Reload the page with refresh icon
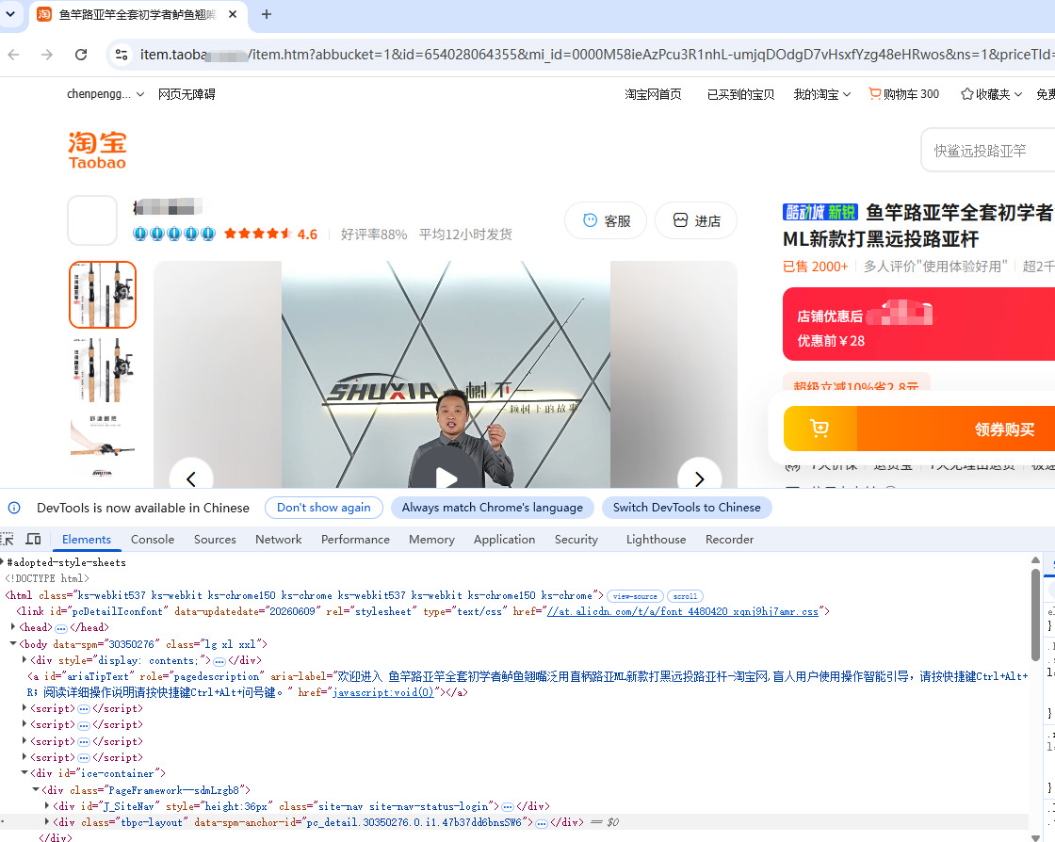The height and width of the screenshot is (842, 1055). click(81, 55)
